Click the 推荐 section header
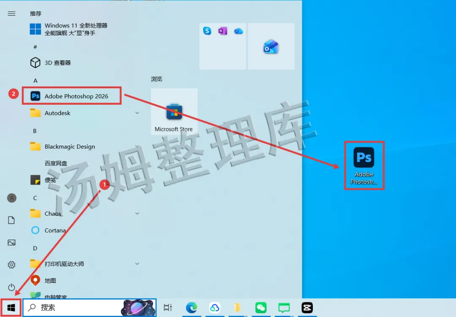The width and height of the screenshot is (456, 317). (x=36, y=14)
